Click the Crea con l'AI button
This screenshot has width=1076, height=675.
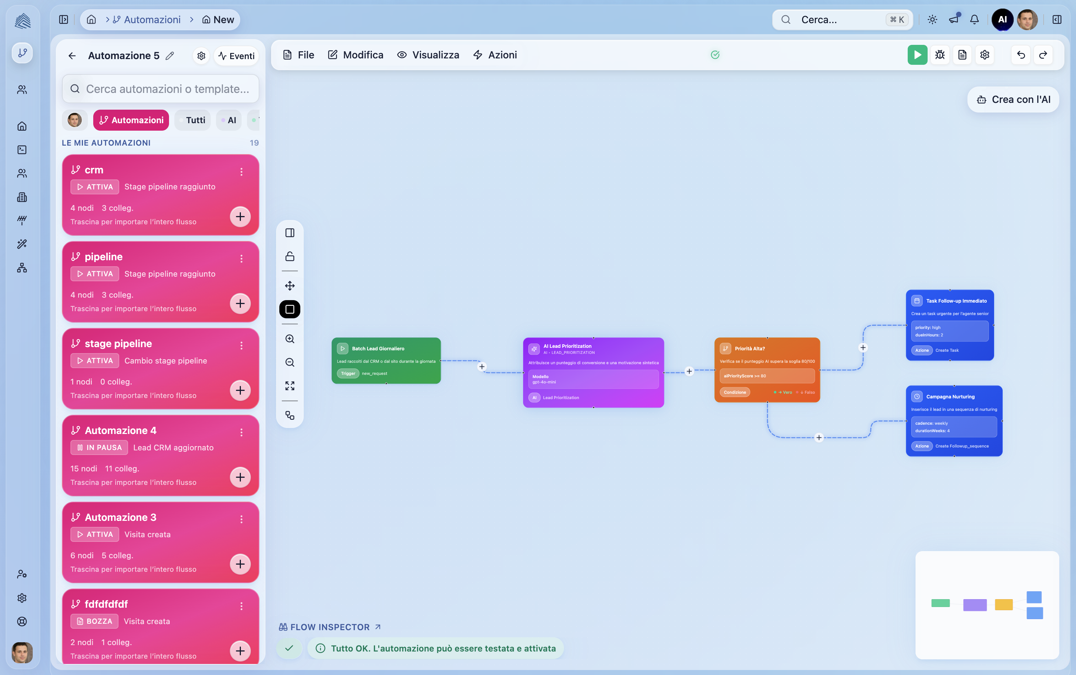1013,100
